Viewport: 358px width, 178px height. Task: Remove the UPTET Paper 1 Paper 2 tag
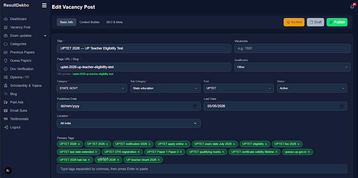tap(181, 152)
